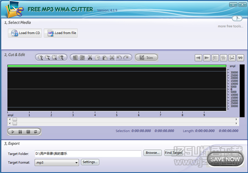Close the Free MP3 WMA Cutter window
Screen dimensions: 248x173
242,5
